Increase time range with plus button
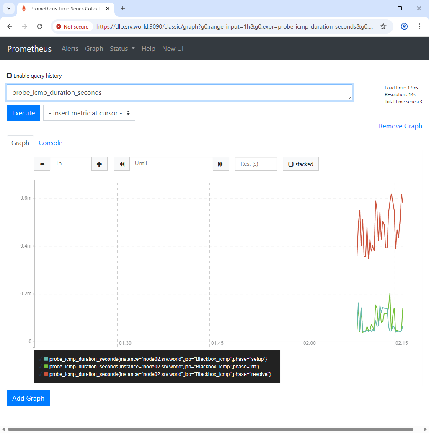 (99, 164)
